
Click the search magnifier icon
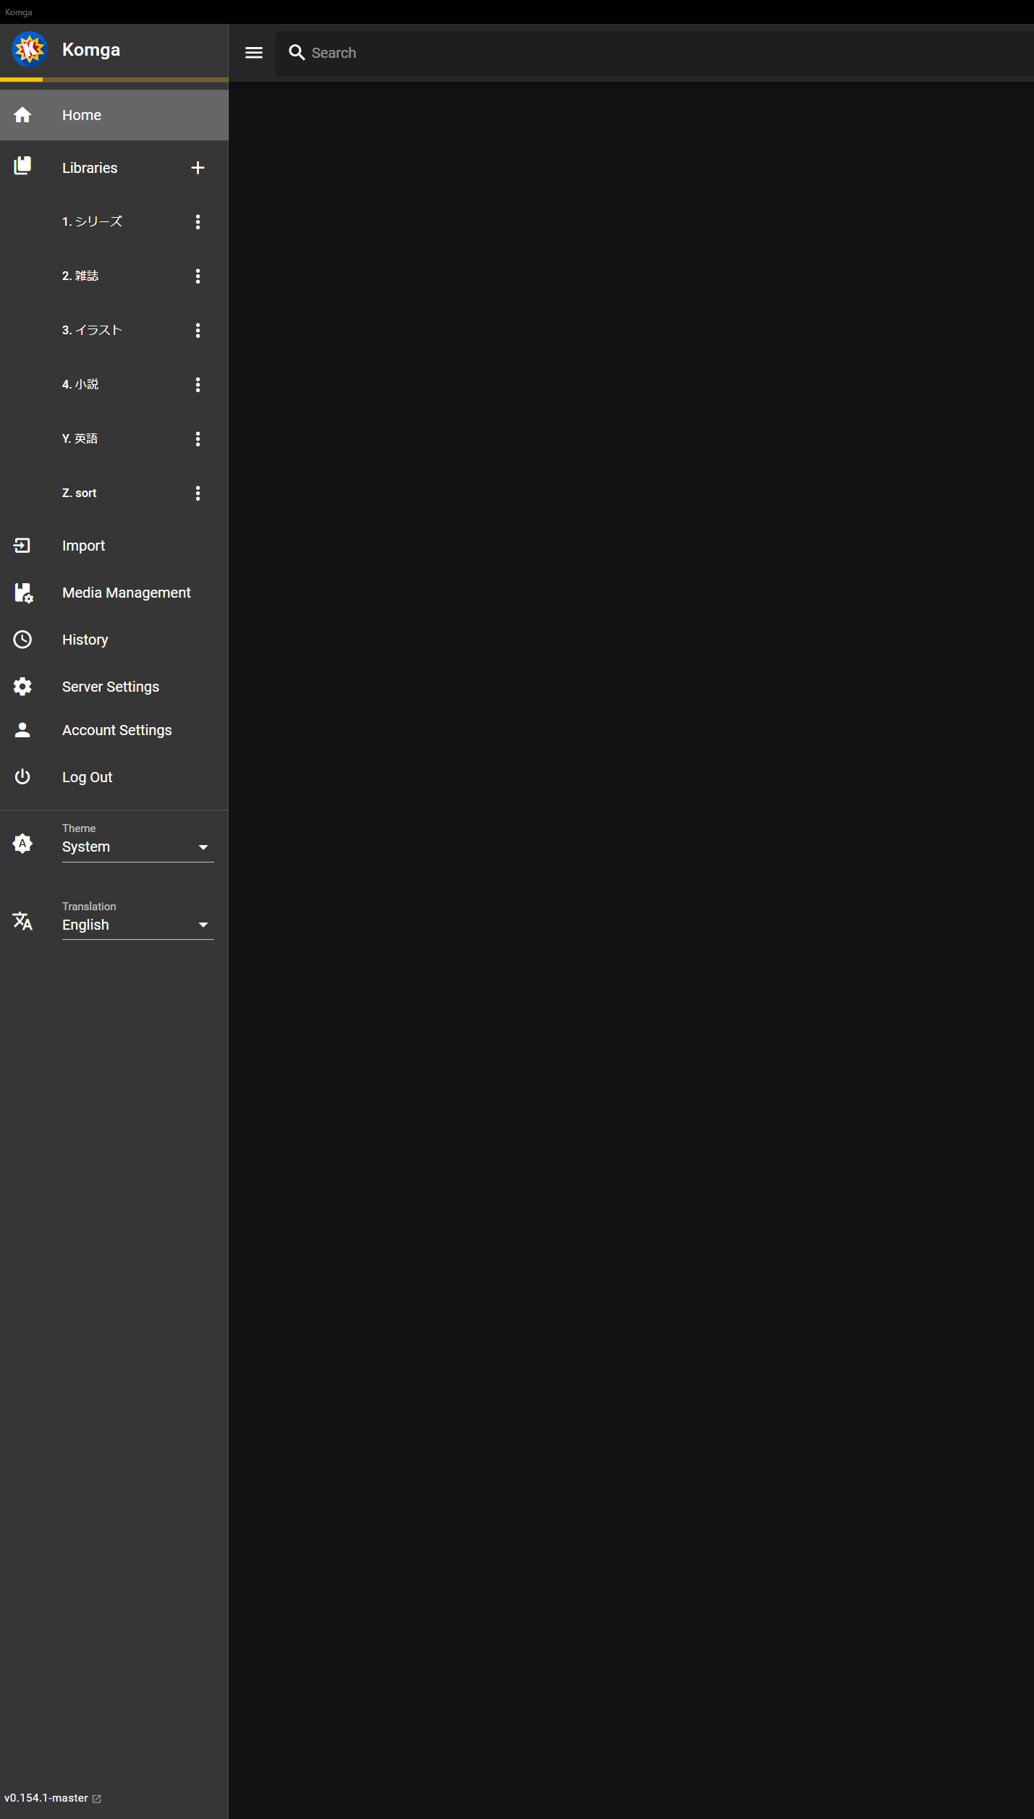(x=297, y=53)
